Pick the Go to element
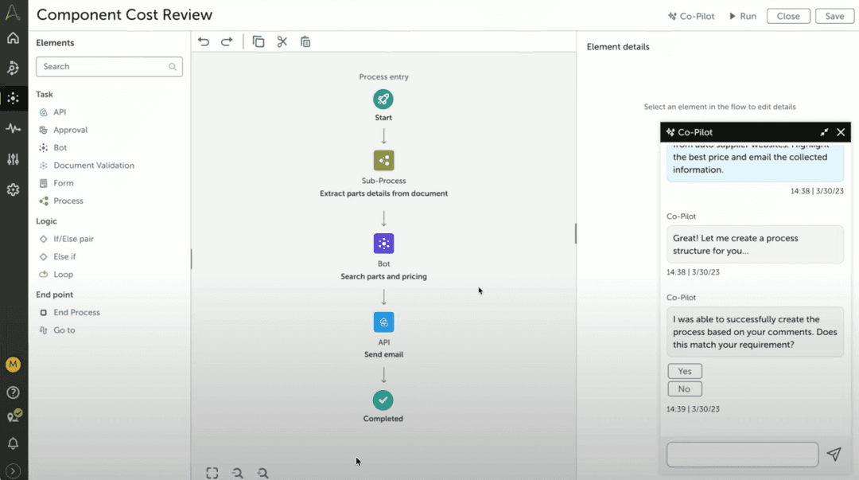The height and width of the screenshot is (480, 859). click(57, 330)
